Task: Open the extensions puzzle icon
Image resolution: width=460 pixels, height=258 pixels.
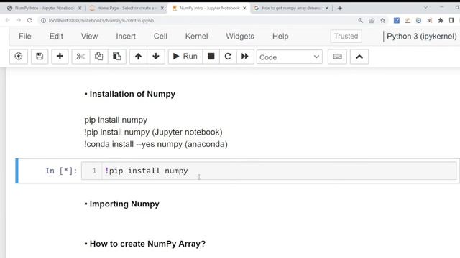Action: [x=441, y=20]
